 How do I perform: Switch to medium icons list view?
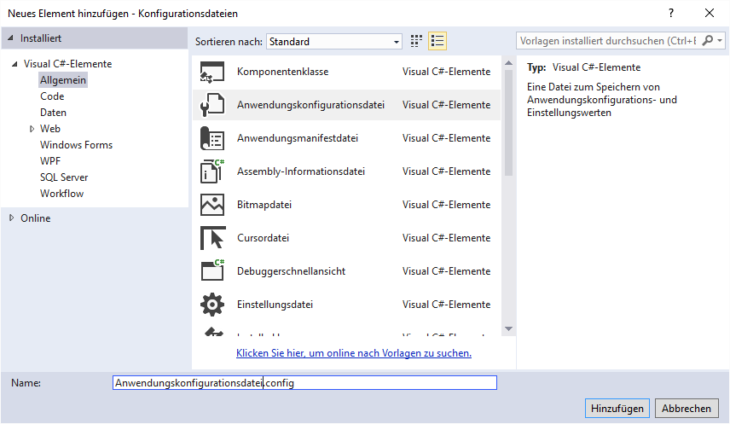[437, 41]
